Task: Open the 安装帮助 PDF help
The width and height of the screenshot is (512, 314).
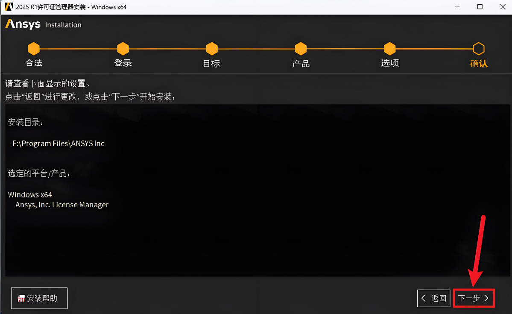Action: coord(39,298)
